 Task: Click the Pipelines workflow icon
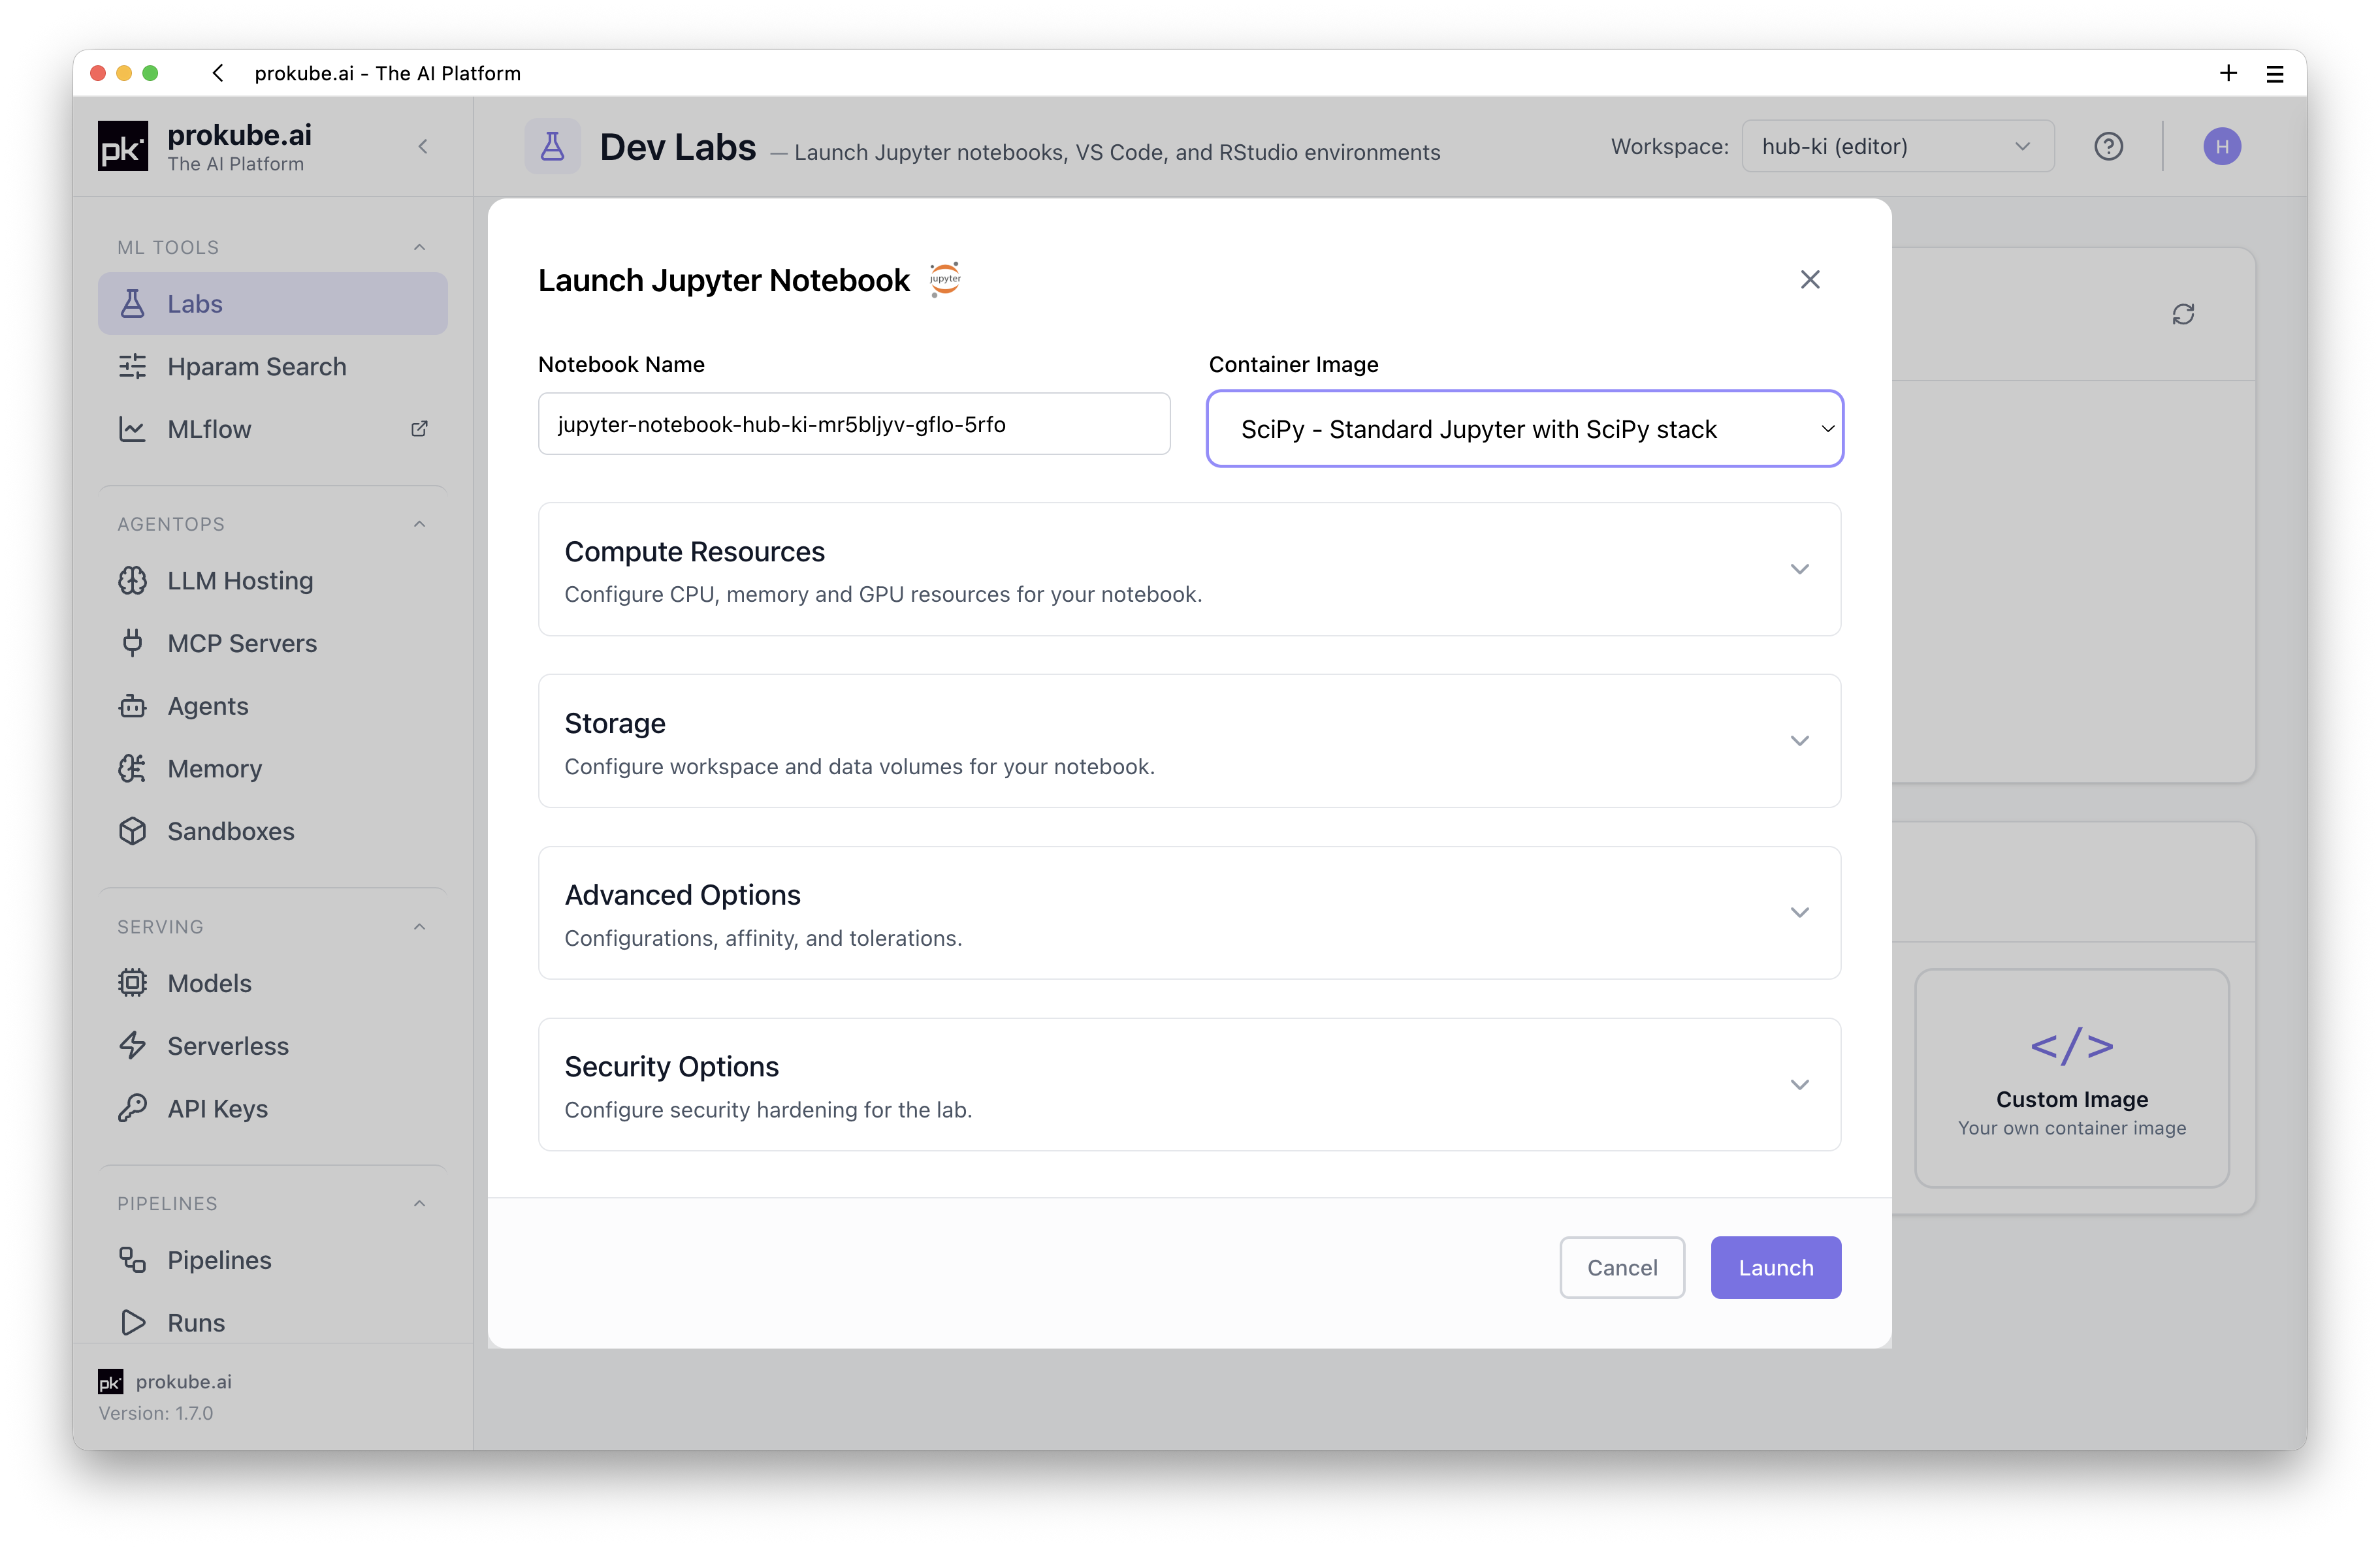coord(132,1260)
